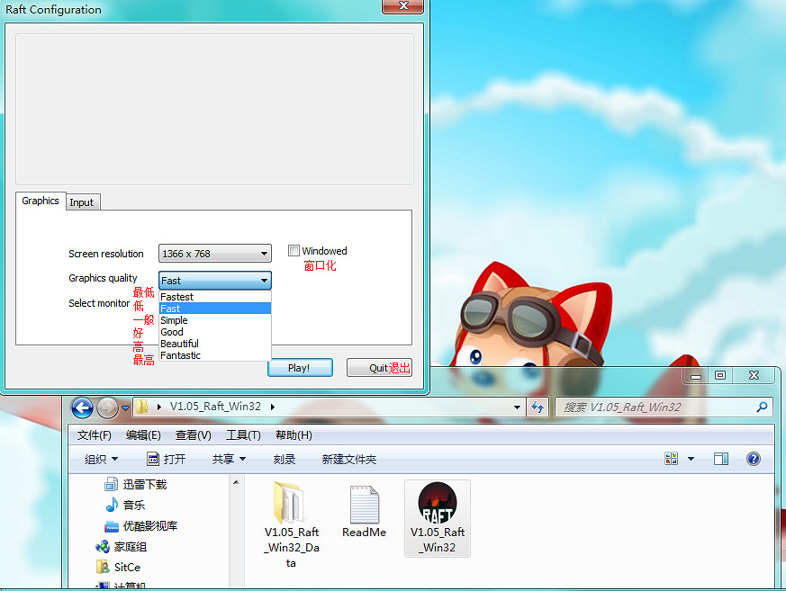Click the Explorer help question mark icon

pos(754,459)
